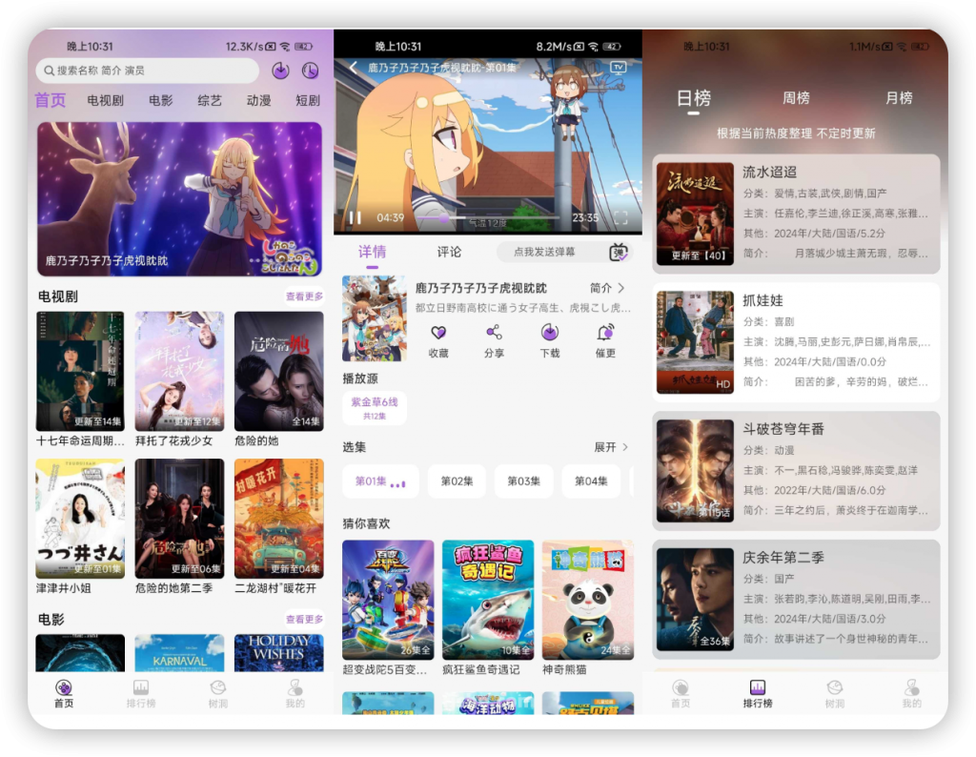976x757 pixels.
Task: Open the download icon beside the search bar
Action: coord(281,71)
